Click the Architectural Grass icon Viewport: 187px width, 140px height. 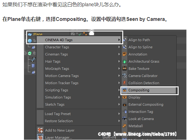click(125, 61)
